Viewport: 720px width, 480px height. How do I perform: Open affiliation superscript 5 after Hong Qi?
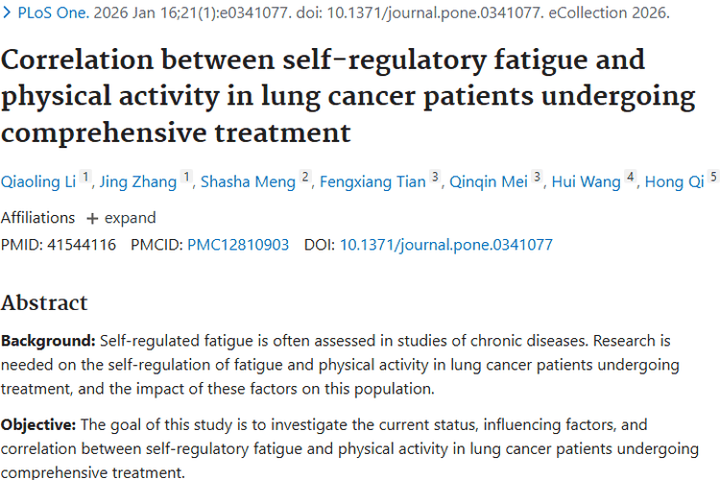click(x=713, y=178)
